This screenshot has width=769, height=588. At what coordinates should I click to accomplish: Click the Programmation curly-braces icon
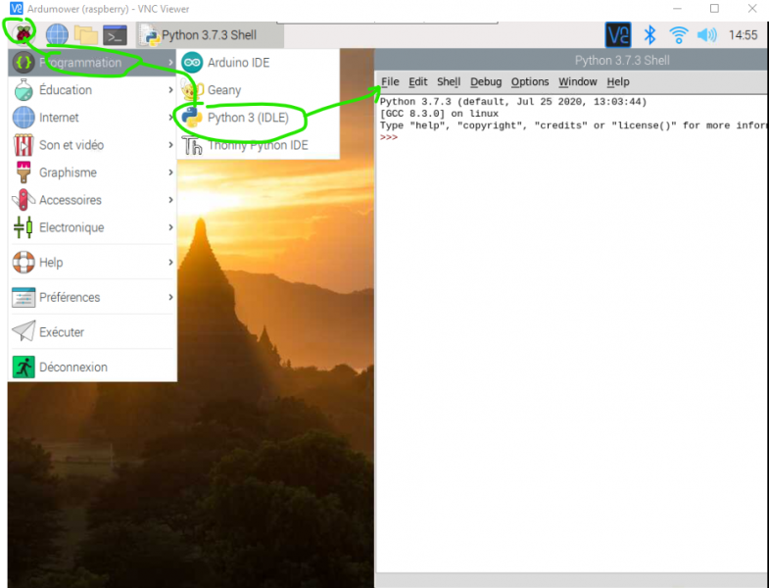click(24, 63)
